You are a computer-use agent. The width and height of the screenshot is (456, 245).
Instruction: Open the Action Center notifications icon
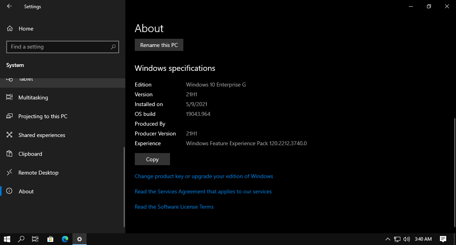tap(443, 239)
